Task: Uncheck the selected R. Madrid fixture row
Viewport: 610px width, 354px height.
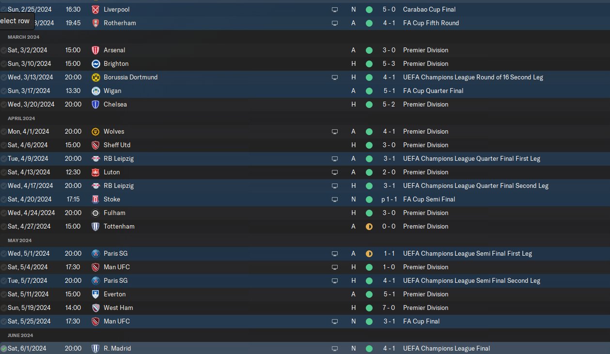Action: tap(4, 348)
